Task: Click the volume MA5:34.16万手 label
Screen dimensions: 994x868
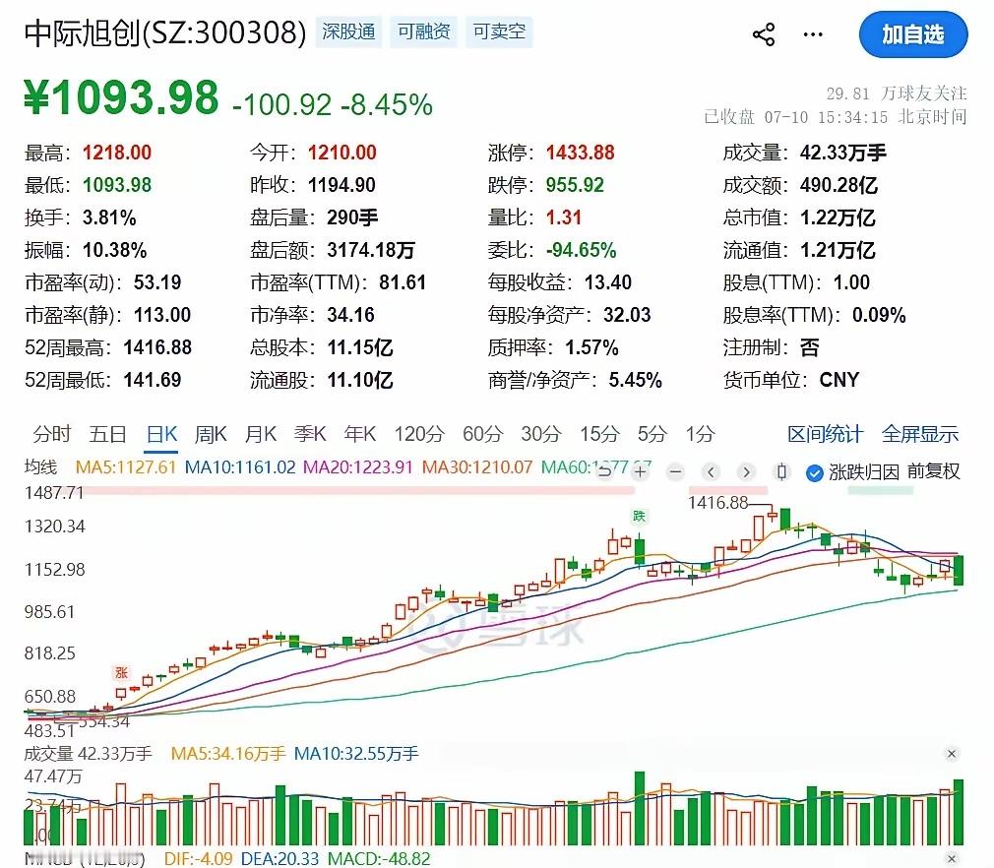Action: (228, 754)
